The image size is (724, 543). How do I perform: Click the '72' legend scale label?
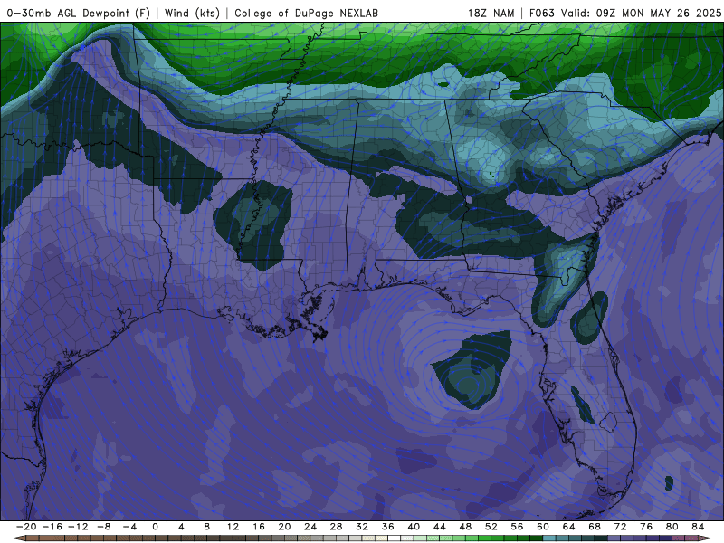pyautogui.click(x=621, y=527)
